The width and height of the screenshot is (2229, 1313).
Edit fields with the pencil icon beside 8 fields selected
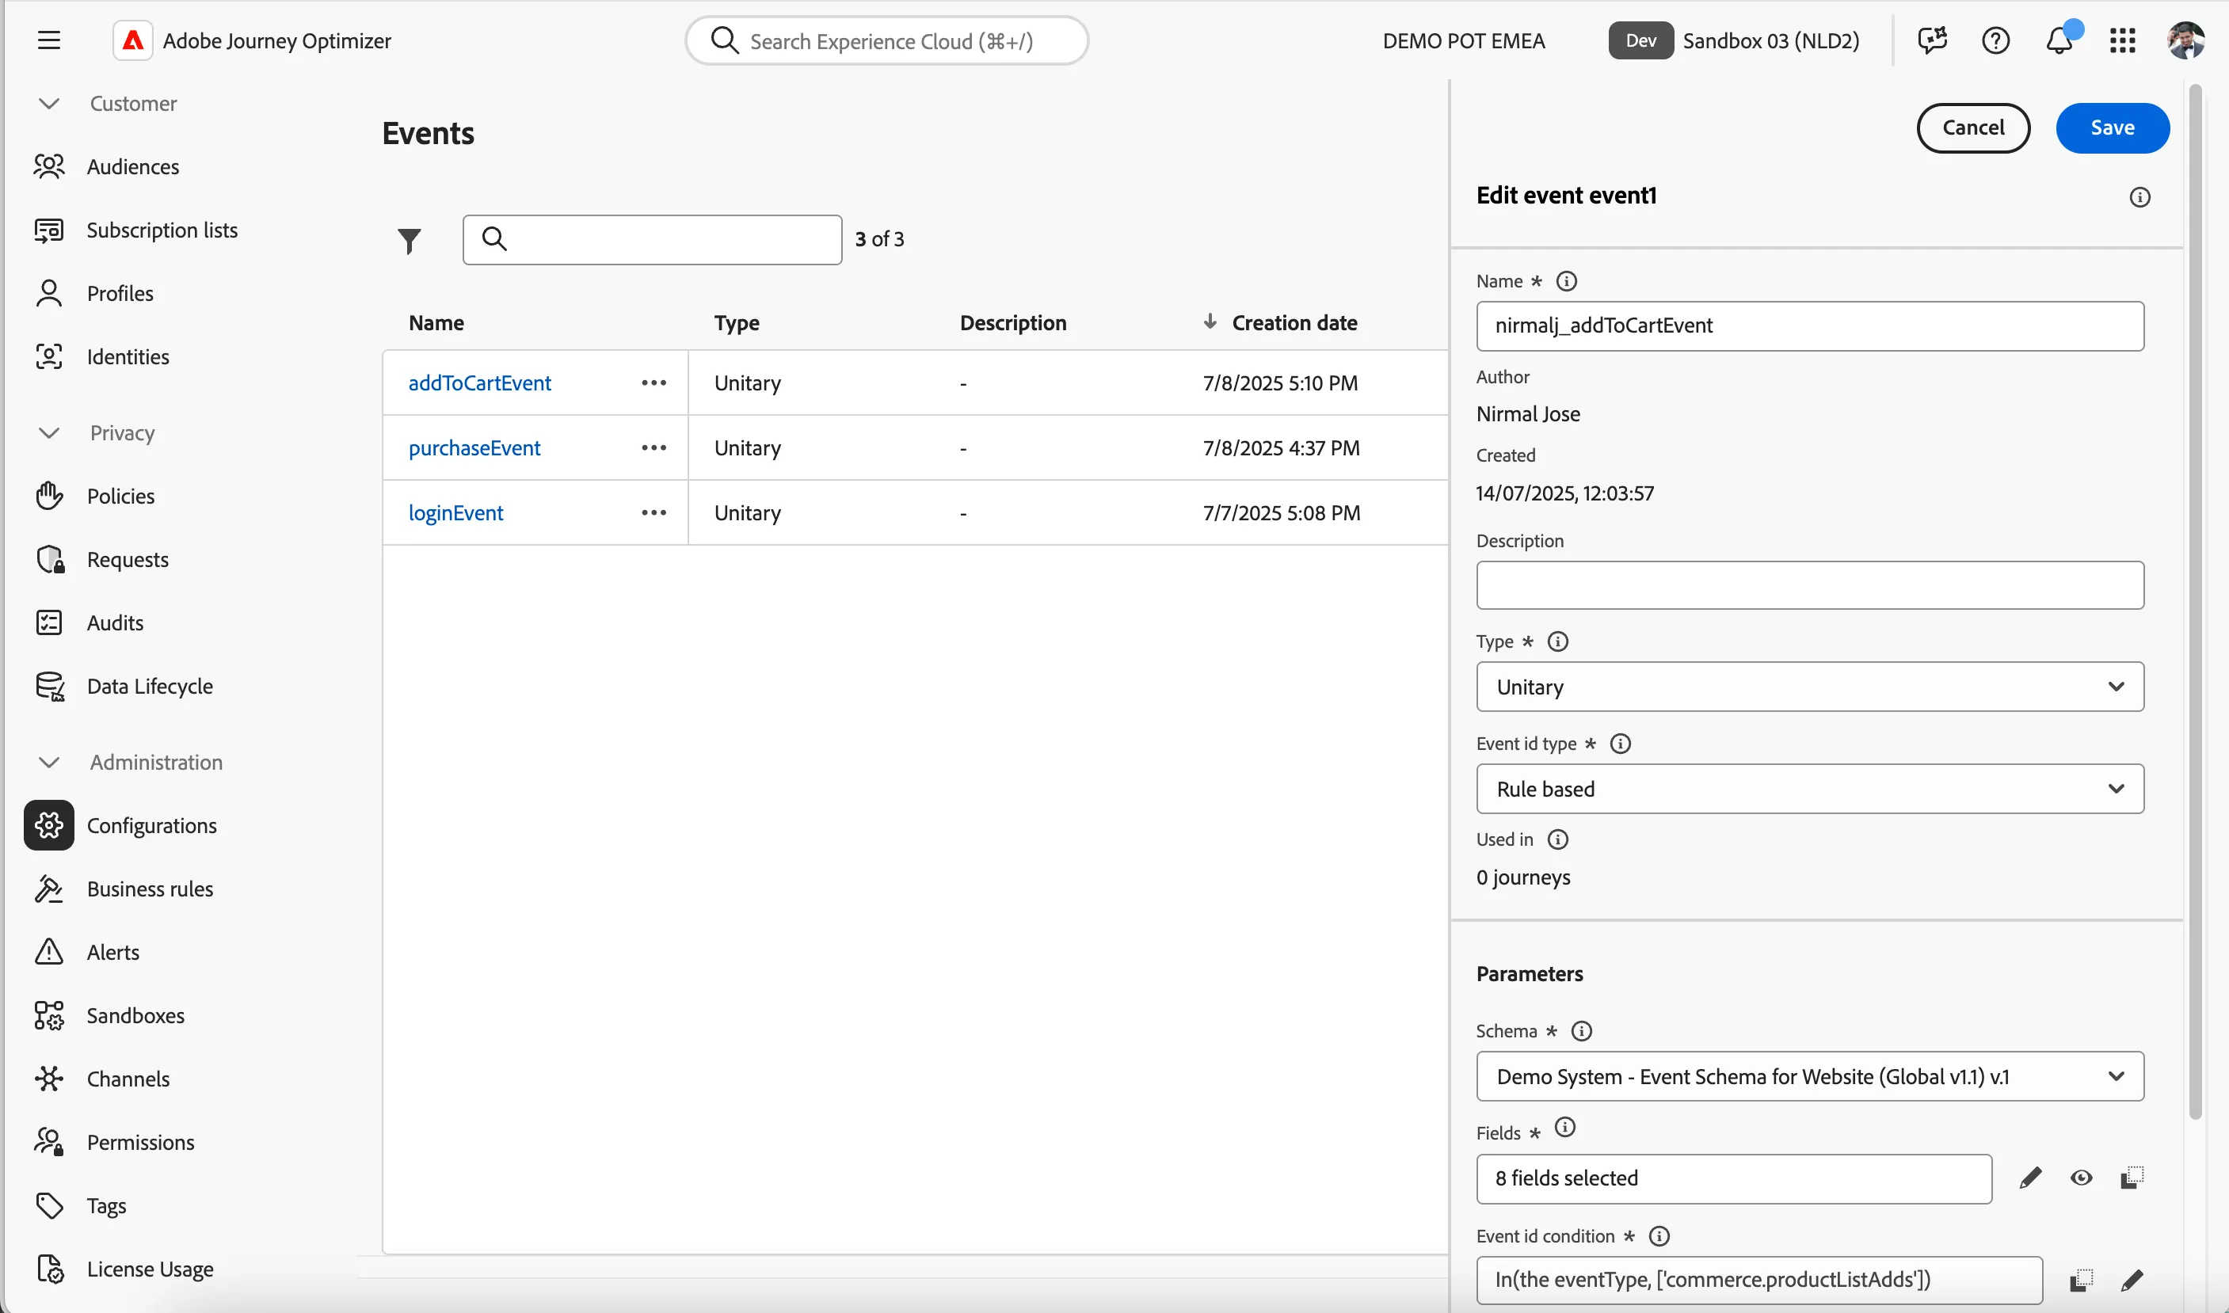[2031, 1178]
